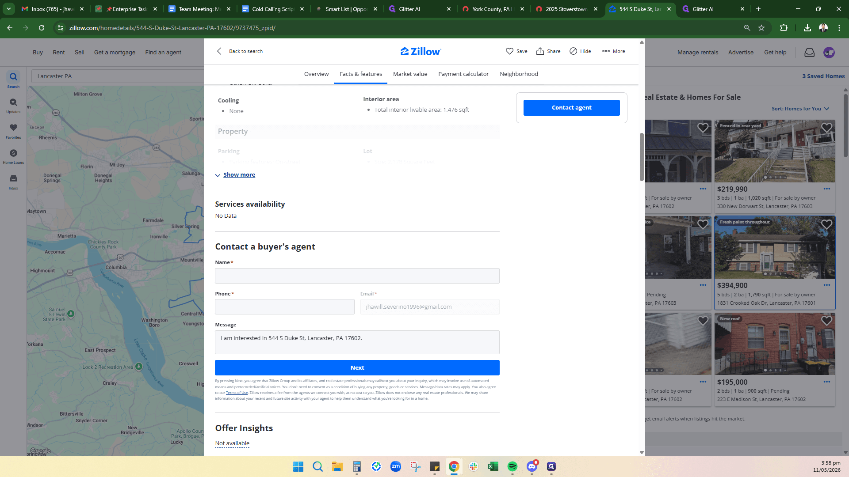Screen dimensions: 849x477
Task: Favorite the $195,000 home heart icon
Action: click(x=826, y=321)
